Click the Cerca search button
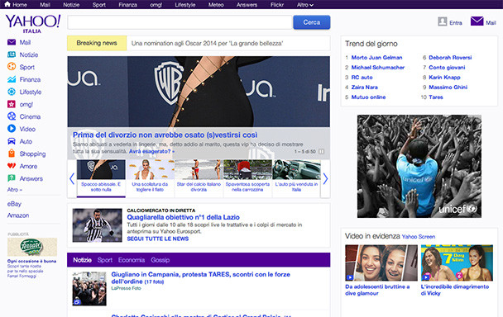Screen dimensions: 503x317 (312, 22)
